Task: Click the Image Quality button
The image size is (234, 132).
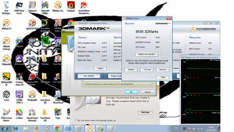Action: (115, 76)
